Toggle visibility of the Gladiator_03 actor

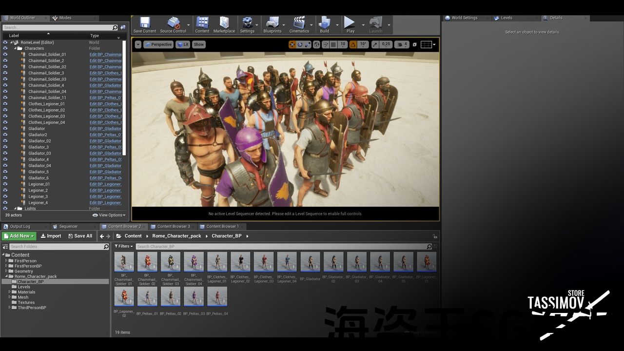click(5, 154)
